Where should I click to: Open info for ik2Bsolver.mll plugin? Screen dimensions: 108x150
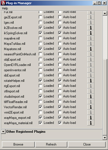coord(91,28)
